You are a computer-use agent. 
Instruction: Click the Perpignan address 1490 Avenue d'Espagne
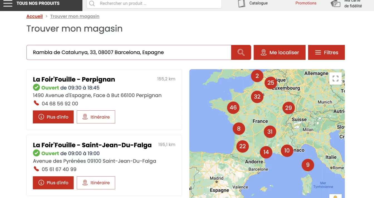pyautogui.click(x=97, y=95)
